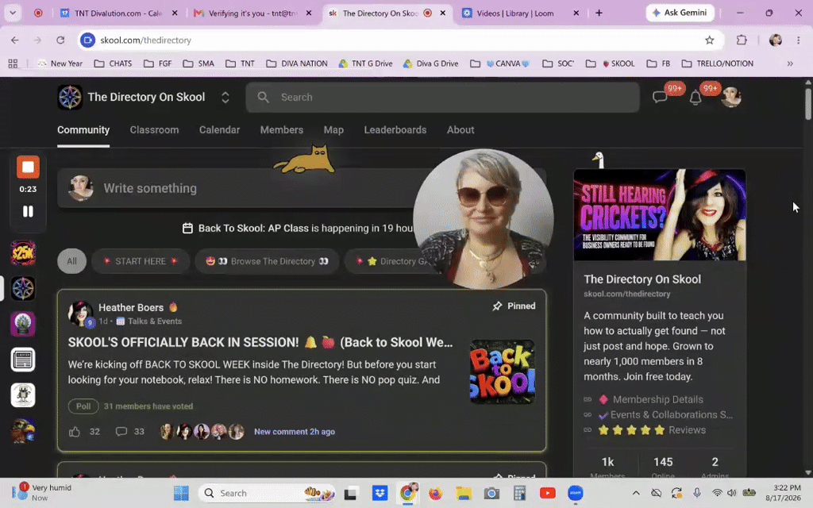Show hidden system tray icons
This screenshot has width=813, height=508.
(x=636, y=493)
